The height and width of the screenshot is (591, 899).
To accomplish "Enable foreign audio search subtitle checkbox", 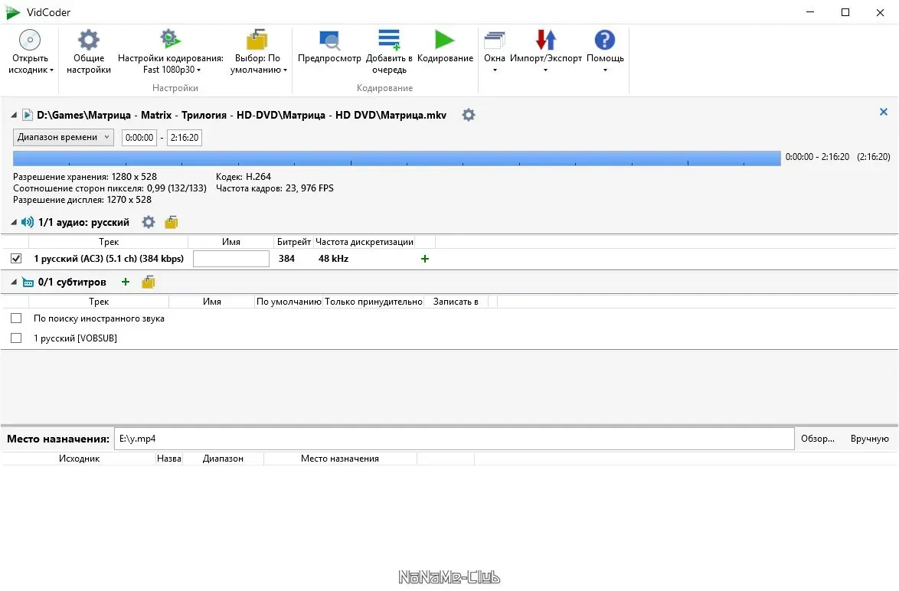I will (16, 318).
